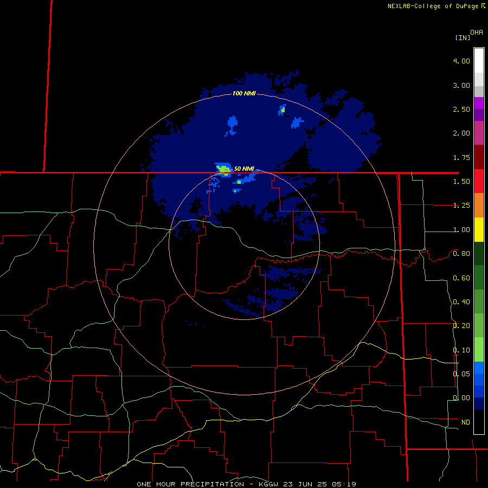Click the OHA product code label

click(x=477, y=33)
